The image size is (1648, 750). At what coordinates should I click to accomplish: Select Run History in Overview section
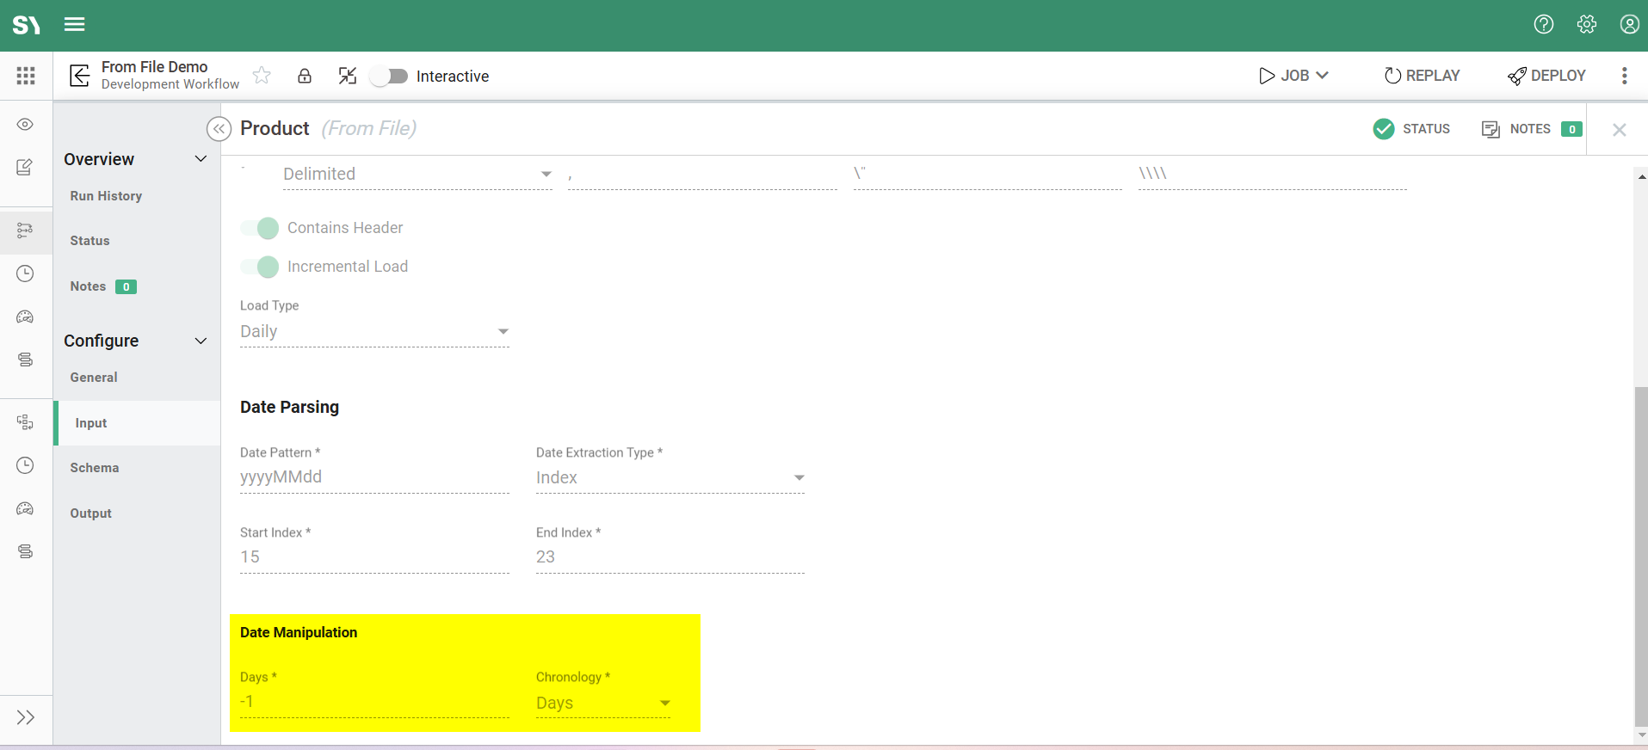[x=106, y=196]
